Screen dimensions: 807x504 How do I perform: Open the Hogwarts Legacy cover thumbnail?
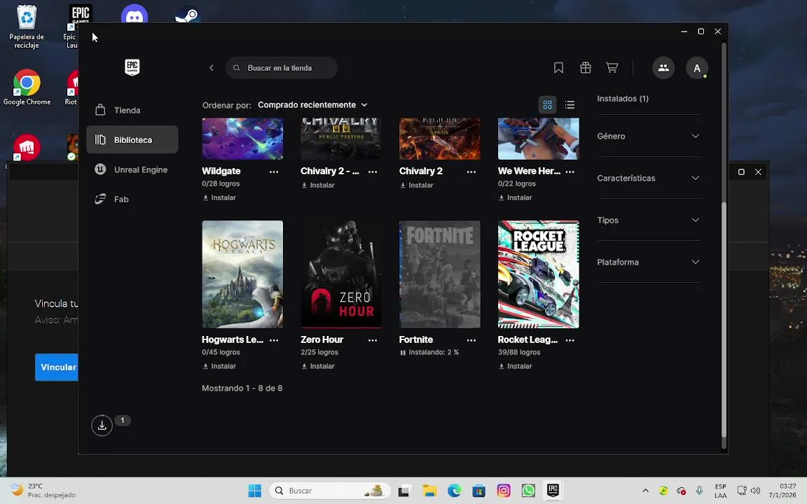pyautogui.click(x=242, y=274)
